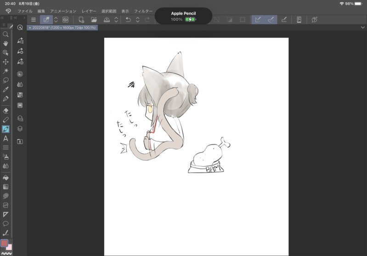The image size is (367, 256).
Task: Toggle snap to grid
Action: 284,20
